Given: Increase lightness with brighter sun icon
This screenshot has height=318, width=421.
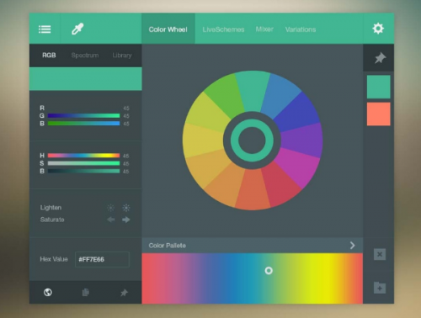Looking at the screenshot, I should tap(126, 208).
